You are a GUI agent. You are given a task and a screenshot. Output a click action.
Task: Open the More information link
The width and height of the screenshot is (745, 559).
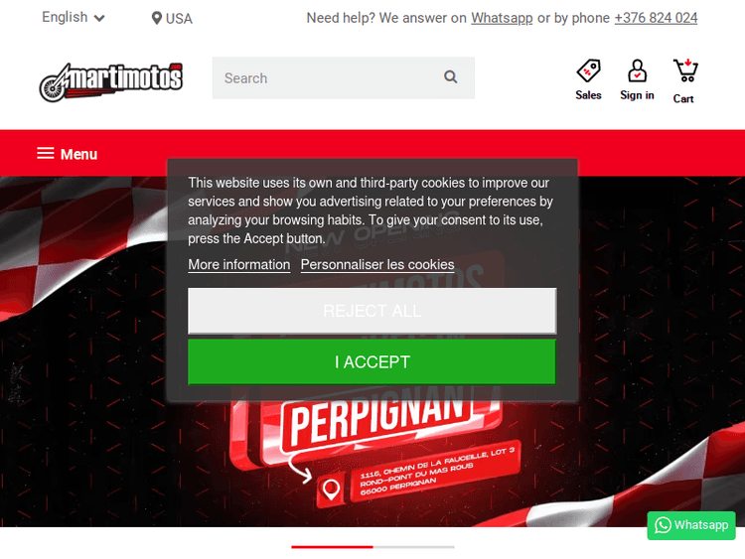coord(239,264)
